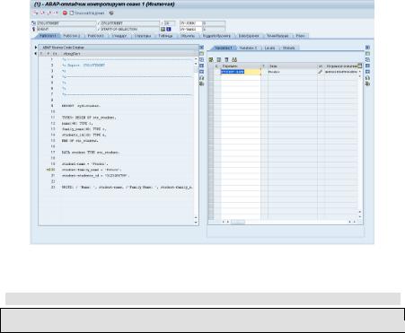Click the single step debugger arrow icon
Viewport: 405px width, 333px height.
36,13
